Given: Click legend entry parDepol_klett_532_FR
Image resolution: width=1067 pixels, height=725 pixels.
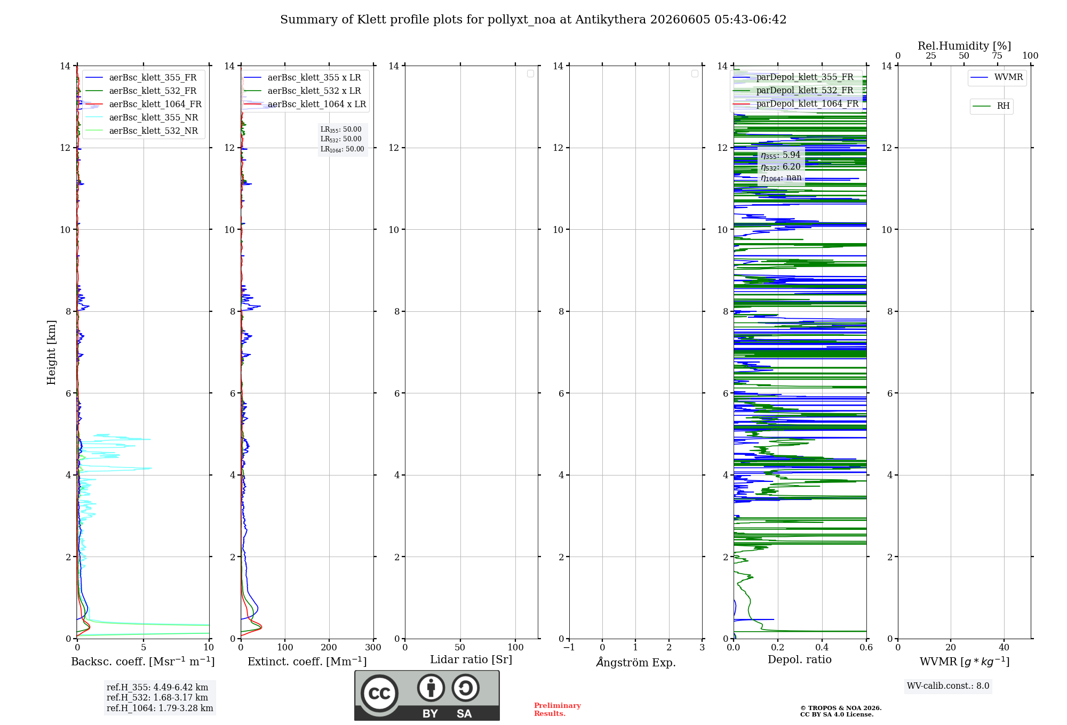Looking at the screenshot, I should coord(805,91).
